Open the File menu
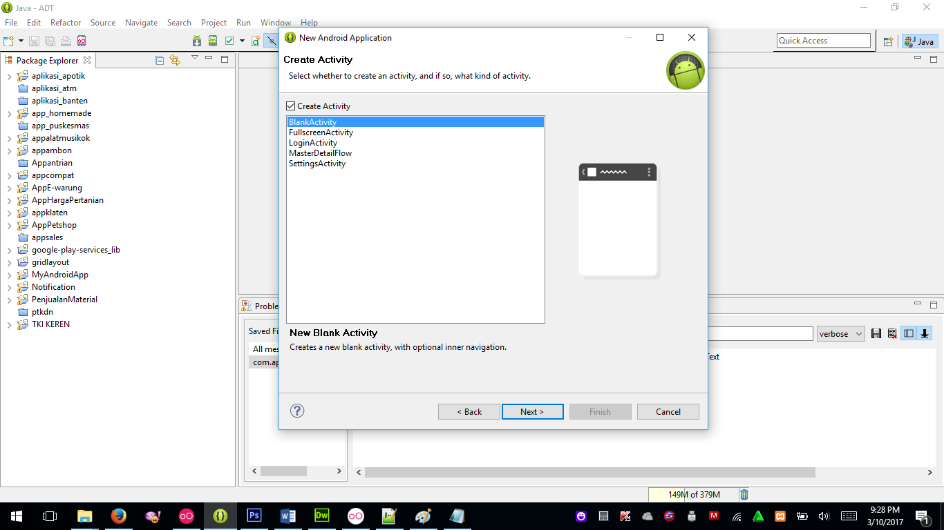The height and width of the screenshot is (530, 944). tap(11, 23)
